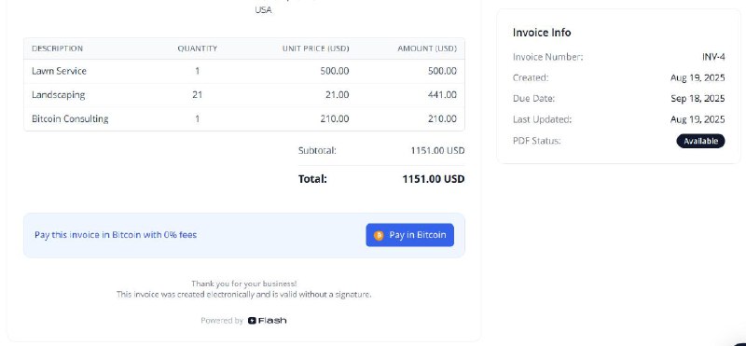Image resolution: width=746 pixels, height=346 pixels.
Task: Click the DESCRIPTION column header
Action: [57, 48]
